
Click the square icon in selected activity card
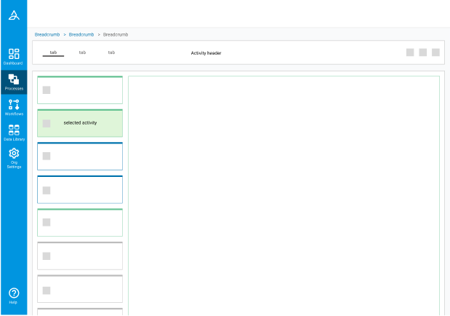tap(47, 123)
